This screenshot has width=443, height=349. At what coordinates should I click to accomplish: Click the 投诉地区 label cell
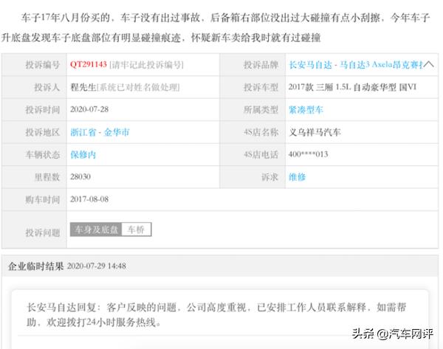[x=34, y=132]
